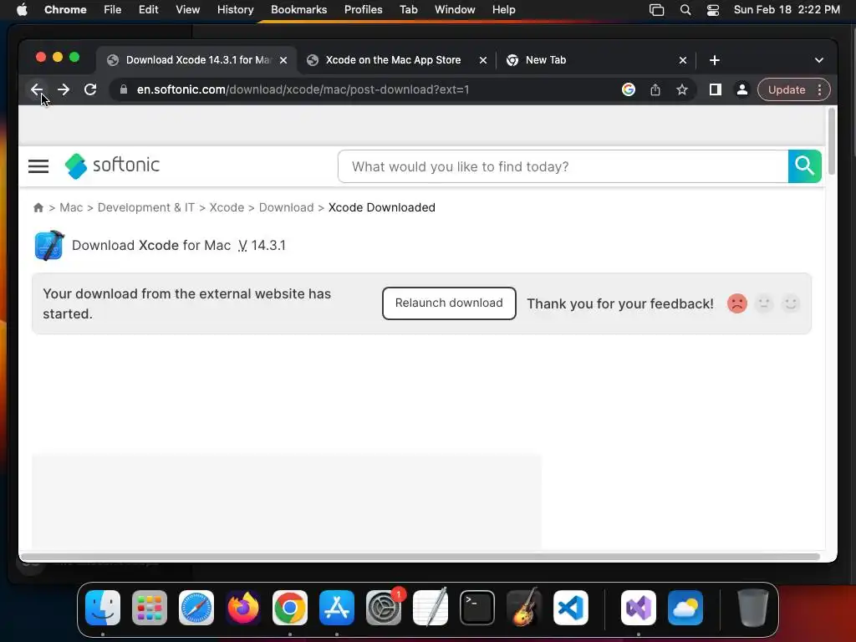This screenshot has height=642, width=856.
Task: Click the screen mirroring menu bar icon
Action: click(x=657, y=10)
